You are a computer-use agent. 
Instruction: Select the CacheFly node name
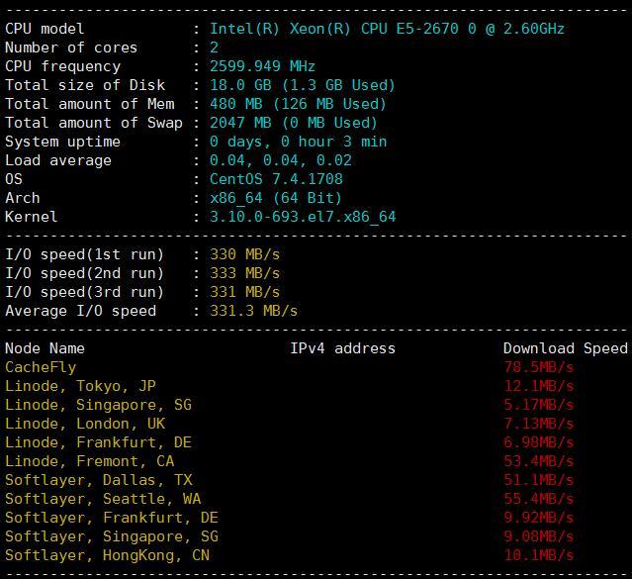[x=41, y=367]
